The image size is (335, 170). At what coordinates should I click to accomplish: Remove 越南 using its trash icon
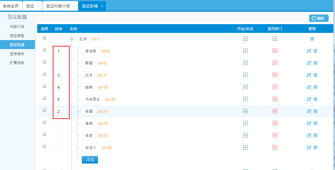(x=315, y=87)
